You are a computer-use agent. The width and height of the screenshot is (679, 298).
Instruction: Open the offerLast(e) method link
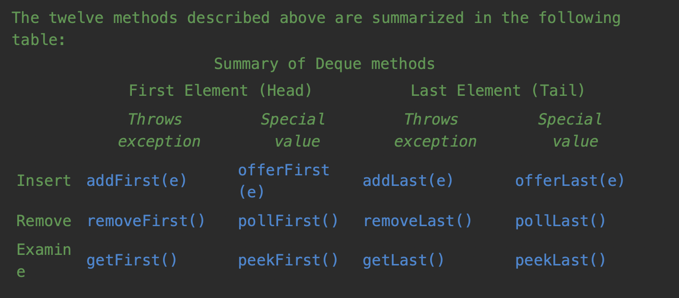pos(570,181)
